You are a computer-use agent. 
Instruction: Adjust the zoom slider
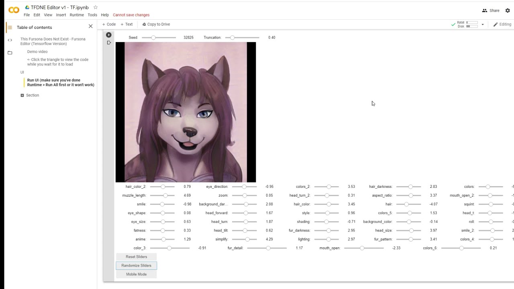tap(244, 195)
